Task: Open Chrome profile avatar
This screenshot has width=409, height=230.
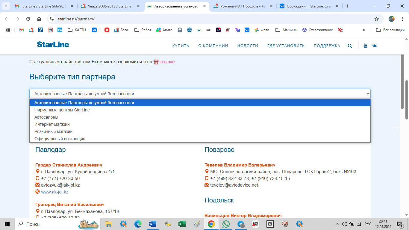Action: coord(392,19)
